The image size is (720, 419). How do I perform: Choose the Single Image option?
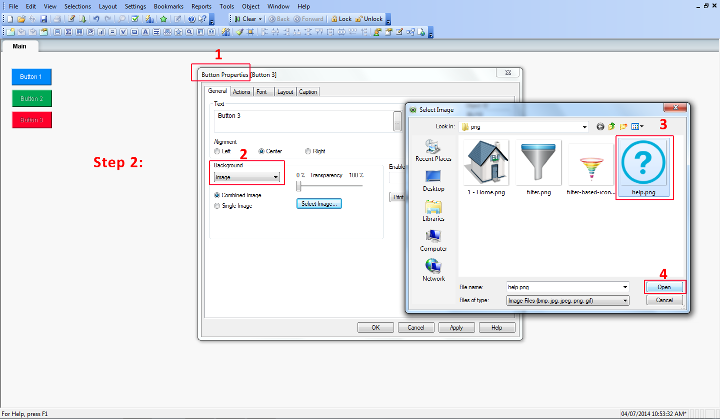(x=217, y=206)
